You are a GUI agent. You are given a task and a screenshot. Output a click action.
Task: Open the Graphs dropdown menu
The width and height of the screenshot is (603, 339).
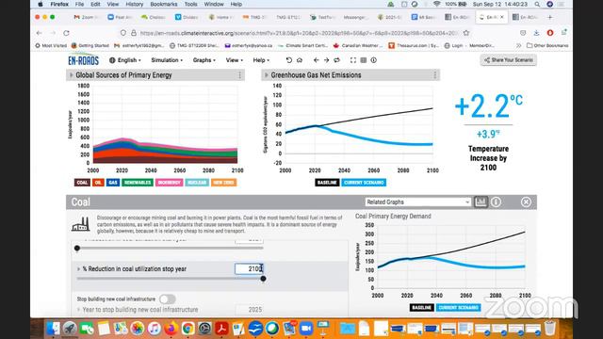(x=204, y=60)
